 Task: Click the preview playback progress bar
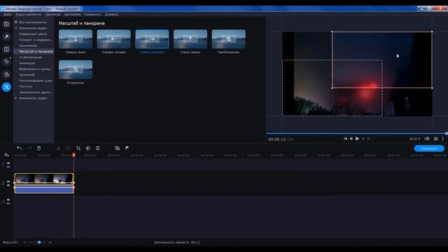click(356, 134)
